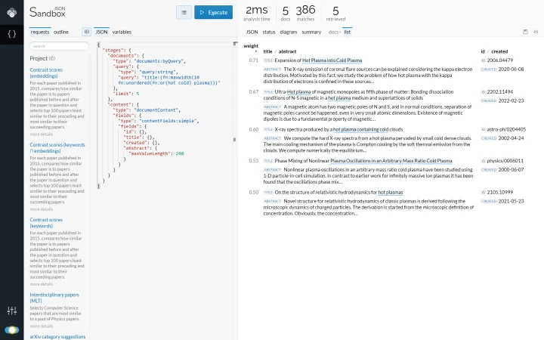Screen dimensions: 544x340
Task: Click the ABSTRACT tag of first result
Action: point(272,70)
